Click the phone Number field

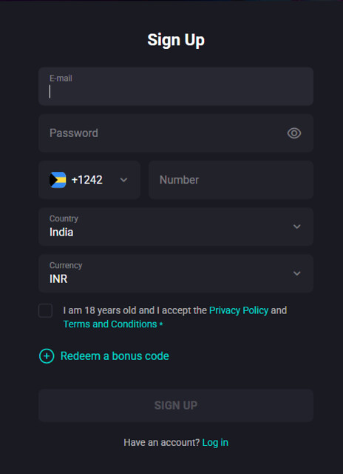(x=231, y=180)
